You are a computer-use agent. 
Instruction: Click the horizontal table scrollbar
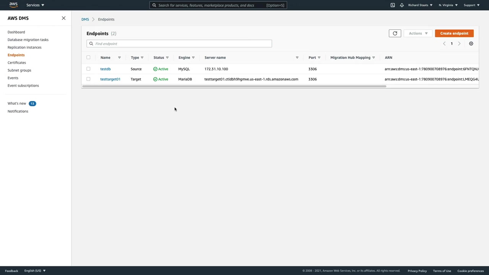tap(234, 86)
